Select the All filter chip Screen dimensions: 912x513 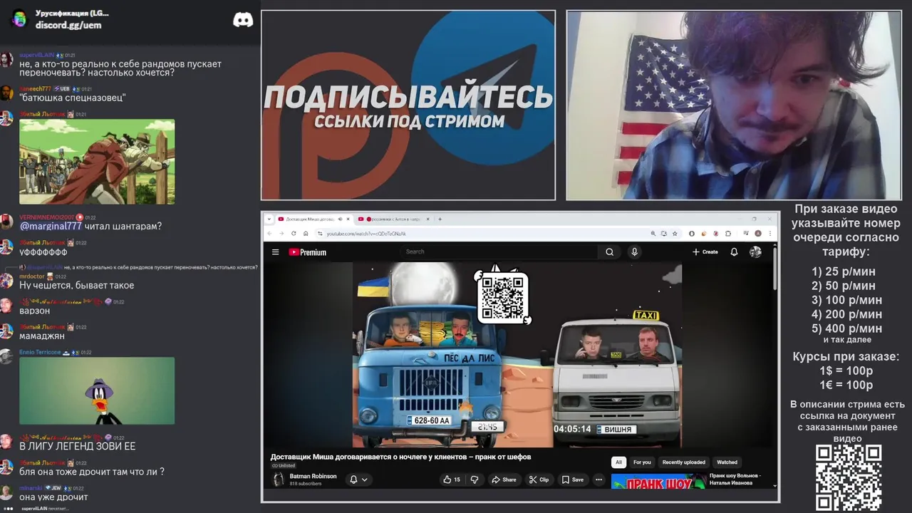point(618,462)
